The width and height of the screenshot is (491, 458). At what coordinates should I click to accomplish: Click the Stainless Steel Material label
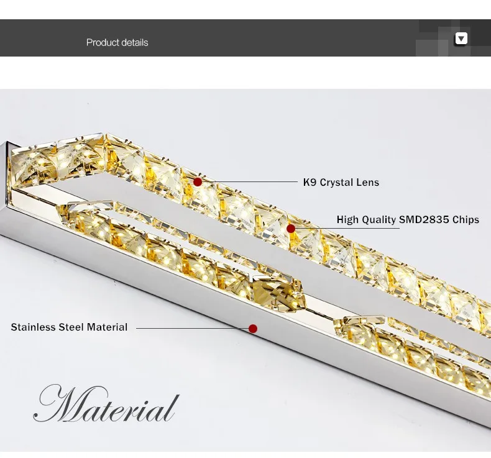coord(69,327)
